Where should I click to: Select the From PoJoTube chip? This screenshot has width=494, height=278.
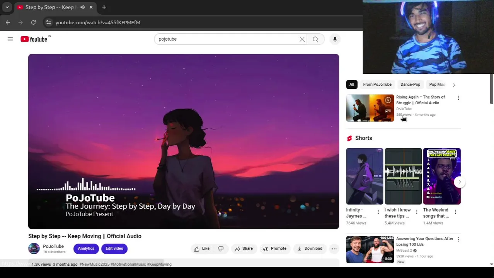[377, 85]
